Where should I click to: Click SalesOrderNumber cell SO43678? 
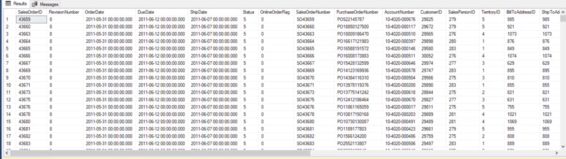314,114
